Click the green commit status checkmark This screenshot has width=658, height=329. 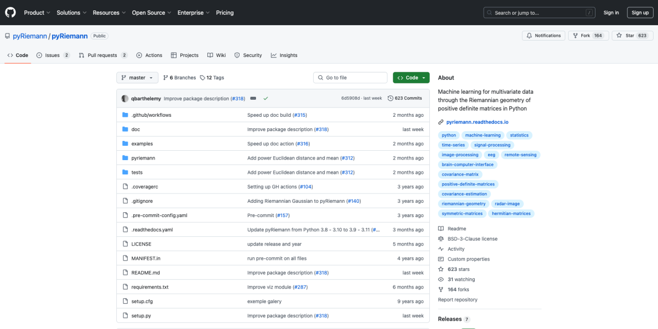tap(265, 98)
